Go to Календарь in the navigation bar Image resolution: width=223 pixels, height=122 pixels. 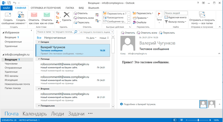34,114
